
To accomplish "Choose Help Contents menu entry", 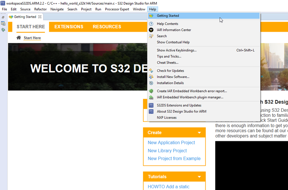I will [204, 24].
